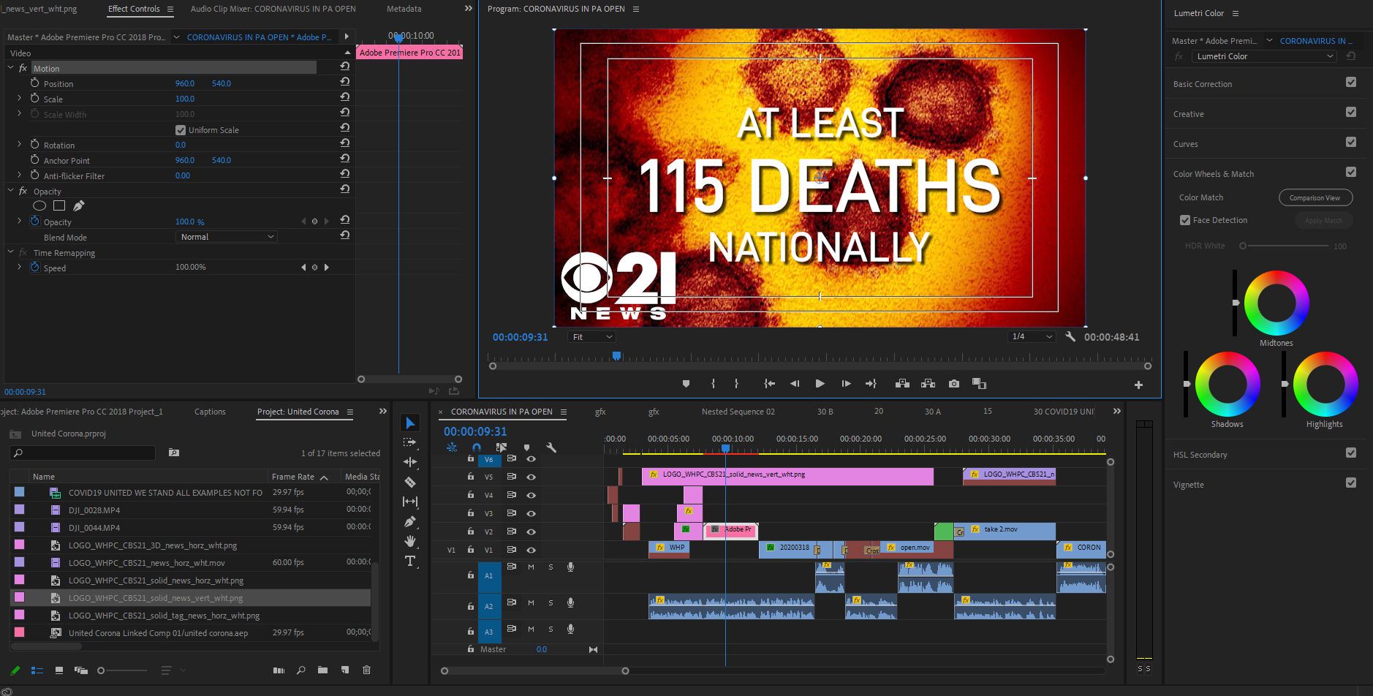Select the Type tool
The height and width of the screenshot is (696, 1373).
click(410, 561)
